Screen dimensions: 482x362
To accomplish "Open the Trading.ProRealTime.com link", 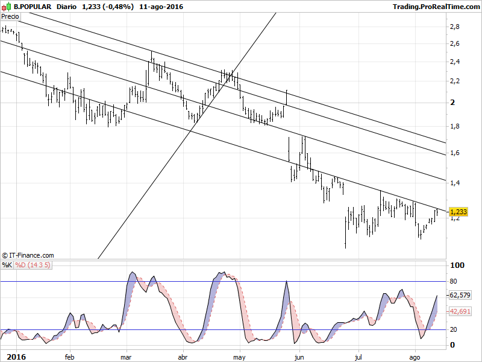I will pyautogui.click(x=435, y=7).
